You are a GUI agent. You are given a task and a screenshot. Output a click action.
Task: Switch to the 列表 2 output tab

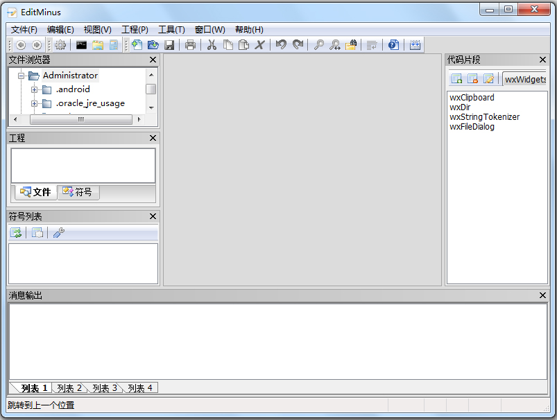[69, 388]
